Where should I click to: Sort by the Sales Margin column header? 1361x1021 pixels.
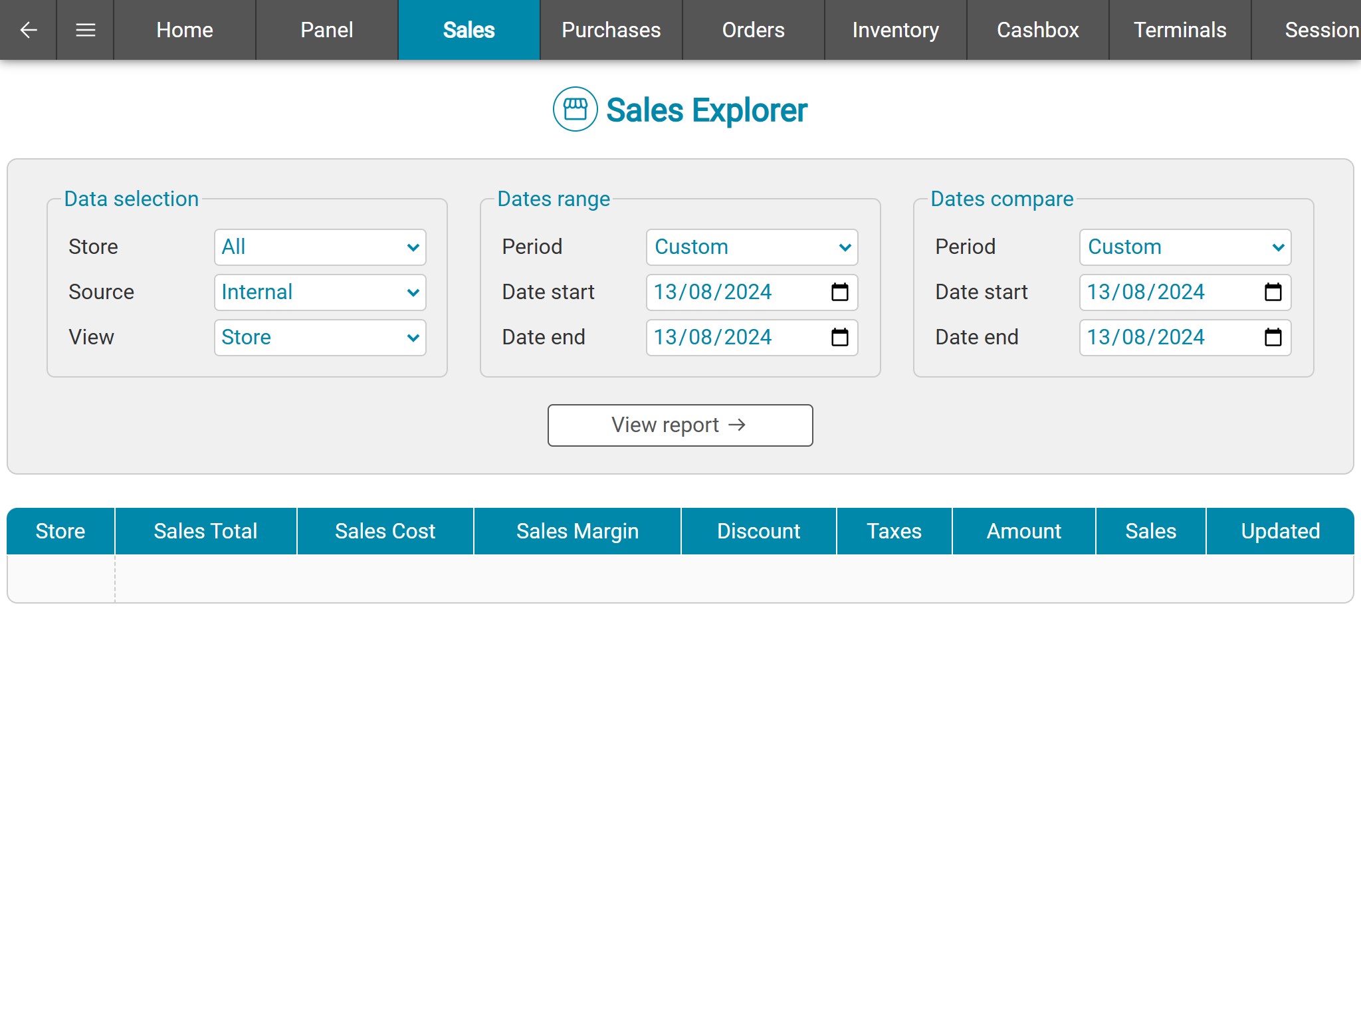pos(577,531)
